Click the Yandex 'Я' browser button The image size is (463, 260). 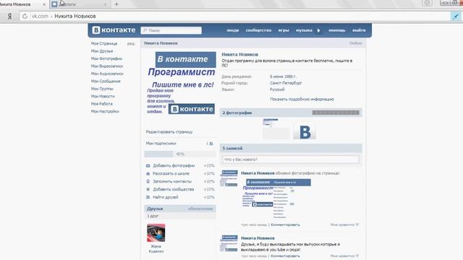[x=9, y=16]
